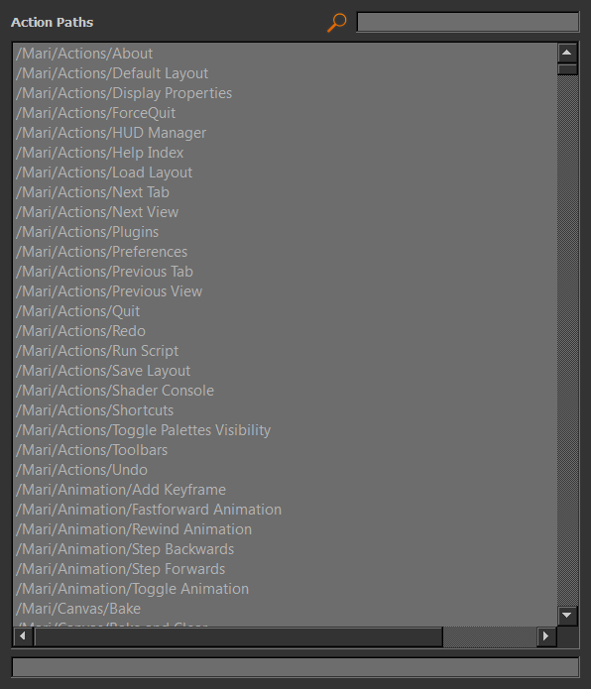Click the scroll left arrow button

(x=23, y=635)
